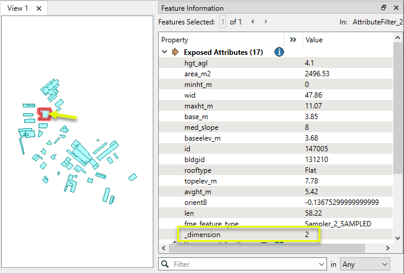Collapse the Exposed Attributes section
The image size is (404, 274).
(165, 52)
